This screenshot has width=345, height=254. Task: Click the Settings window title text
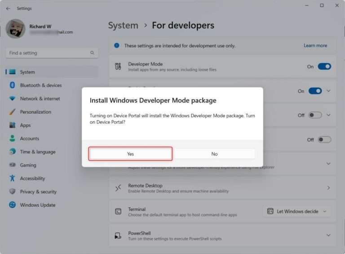(24, 9)
